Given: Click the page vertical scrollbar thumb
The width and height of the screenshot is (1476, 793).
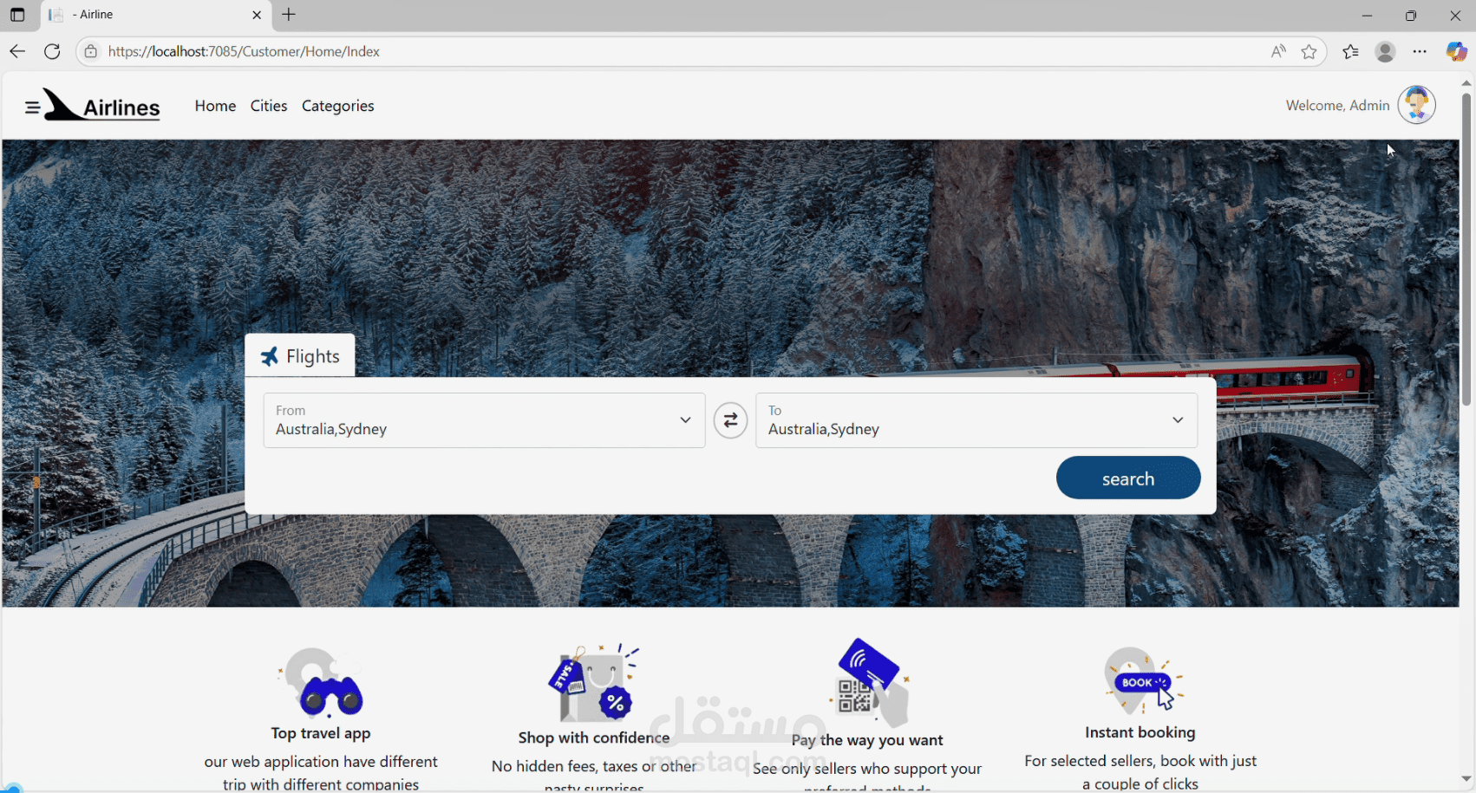Looking at the screenshot, I should tap(1466, 249).
